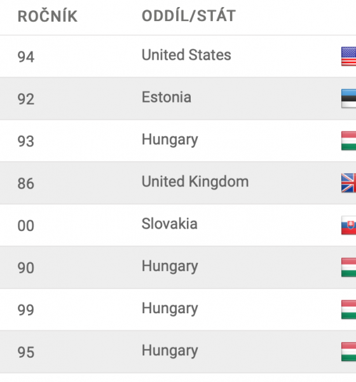Image resolution: width=356 pixels, height=382 pixels.
Task: Click year value 92
Action: 26,99
